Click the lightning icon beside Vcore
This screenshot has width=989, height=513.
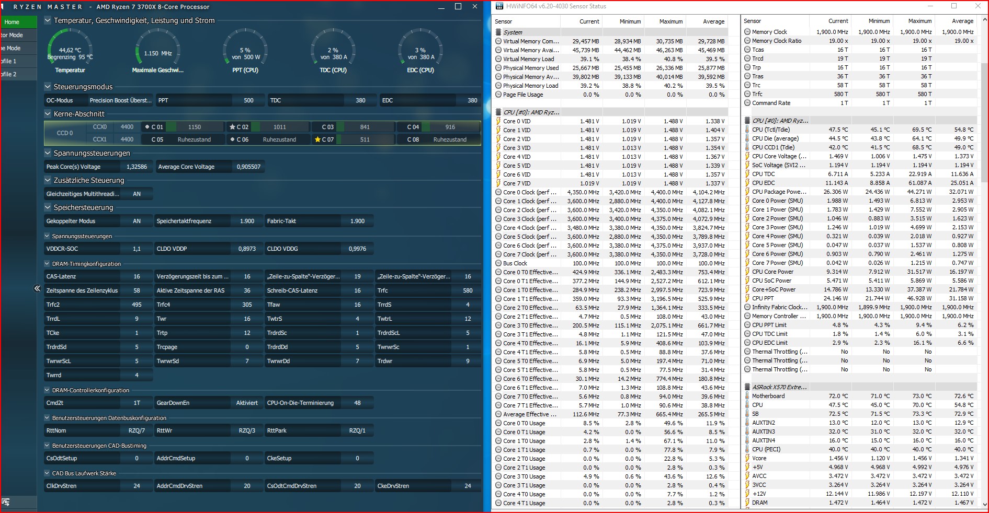pos(747,458)
